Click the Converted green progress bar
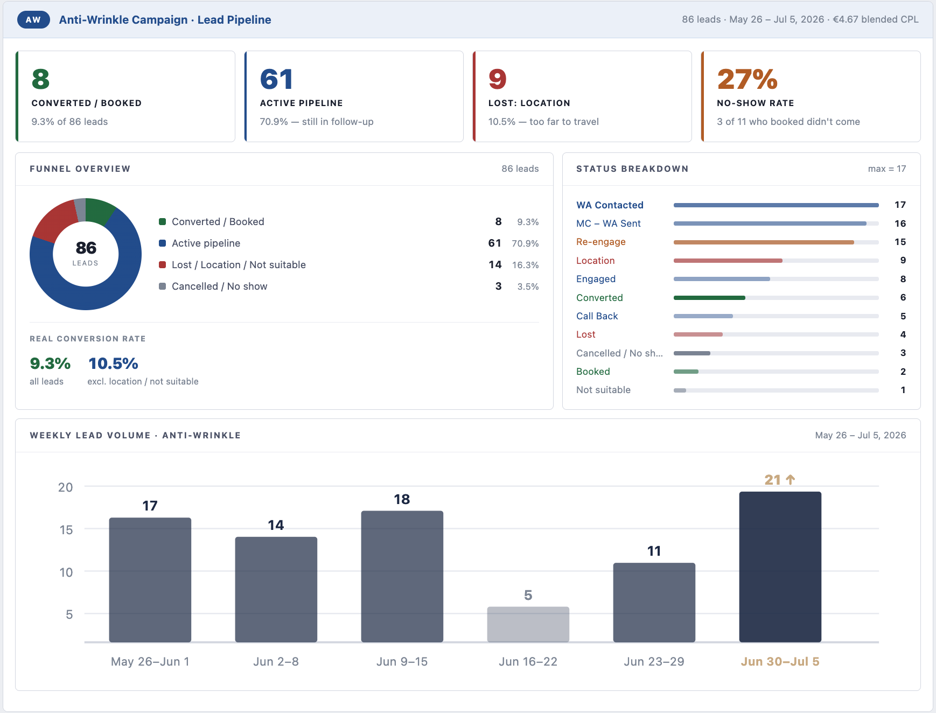Viewport: 936px width, 713px height. pos(709,298)
